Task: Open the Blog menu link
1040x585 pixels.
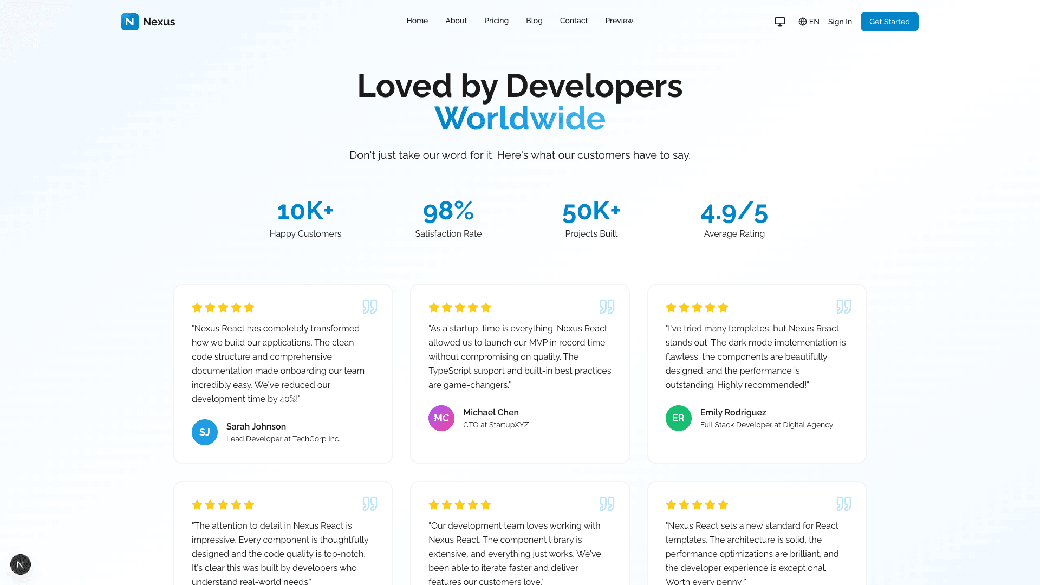Action: [534, 21]
